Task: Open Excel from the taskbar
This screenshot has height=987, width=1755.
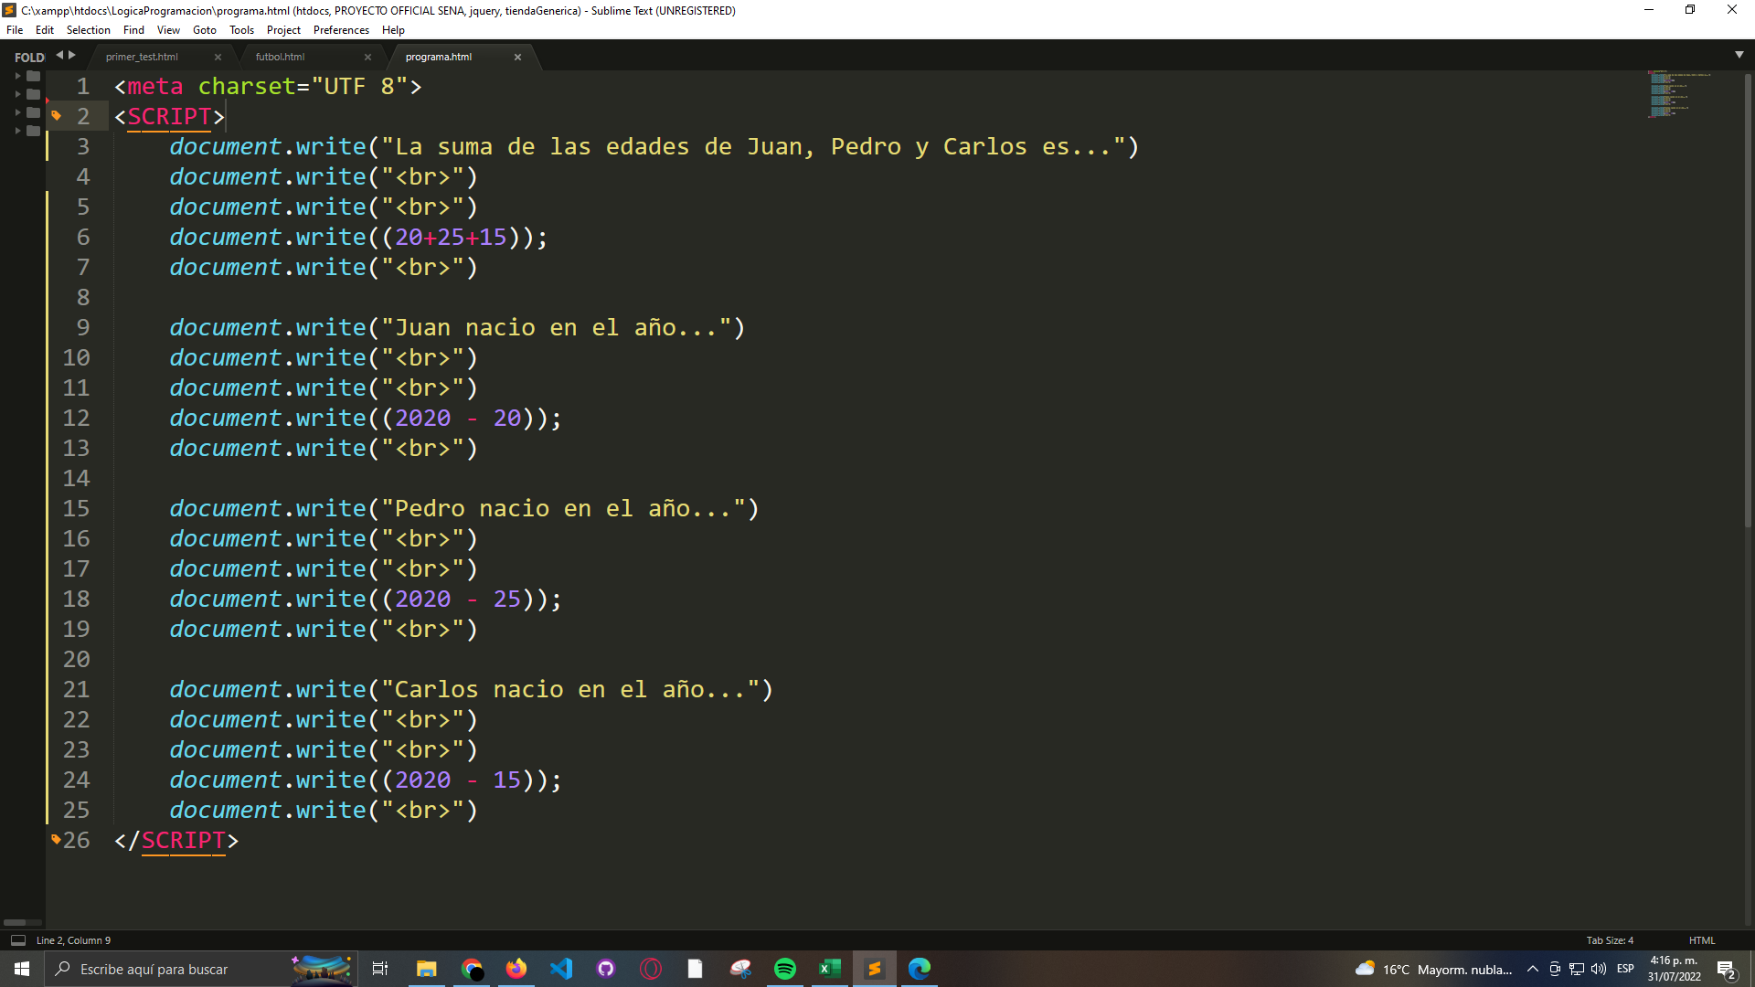Action: 830,969
